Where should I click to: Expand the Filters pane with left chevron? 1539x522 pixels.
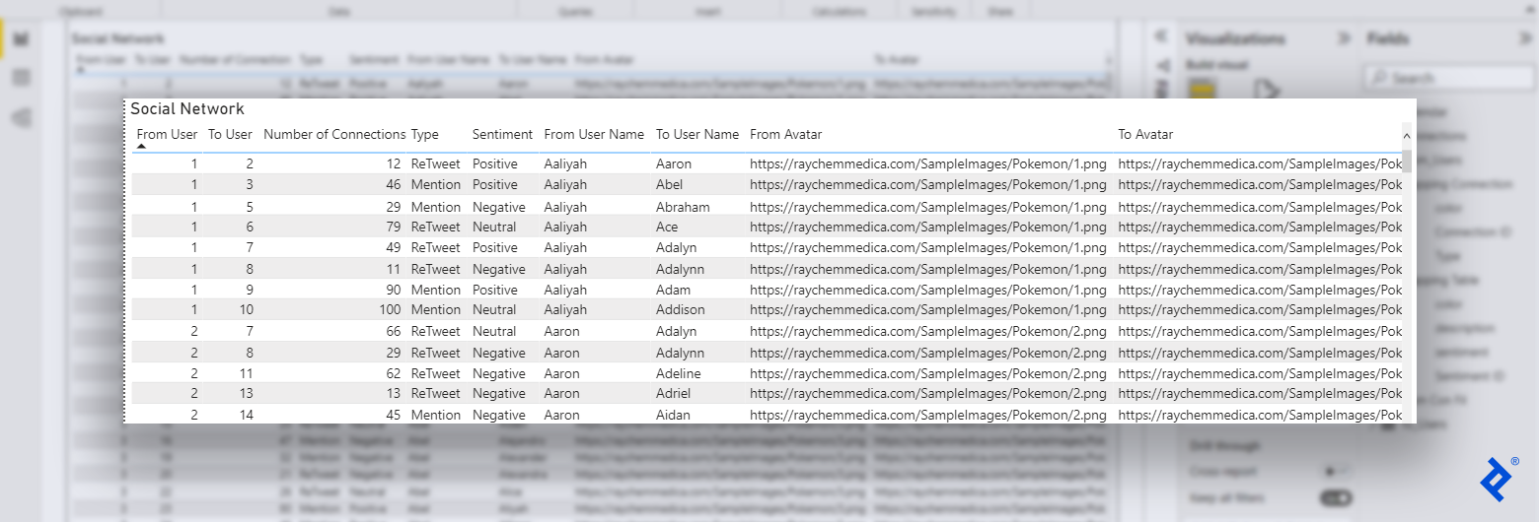tap(1161, 35)
